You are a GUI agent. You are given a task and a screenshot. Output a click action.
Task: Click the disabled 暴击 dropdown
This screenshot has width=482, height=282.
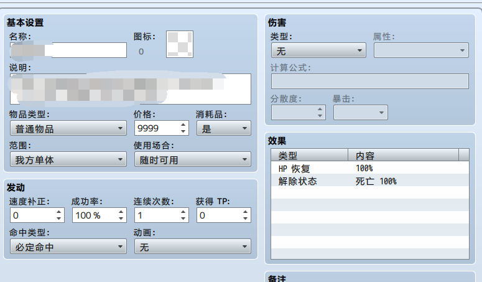[x=361, y=112]
